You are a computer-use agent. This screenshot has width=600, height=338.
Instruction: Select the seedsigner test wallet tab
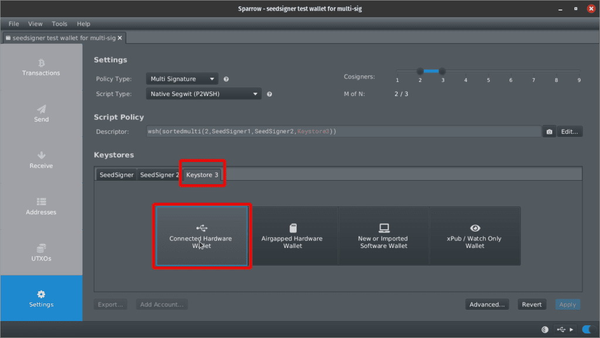click(x=64, y=38)
